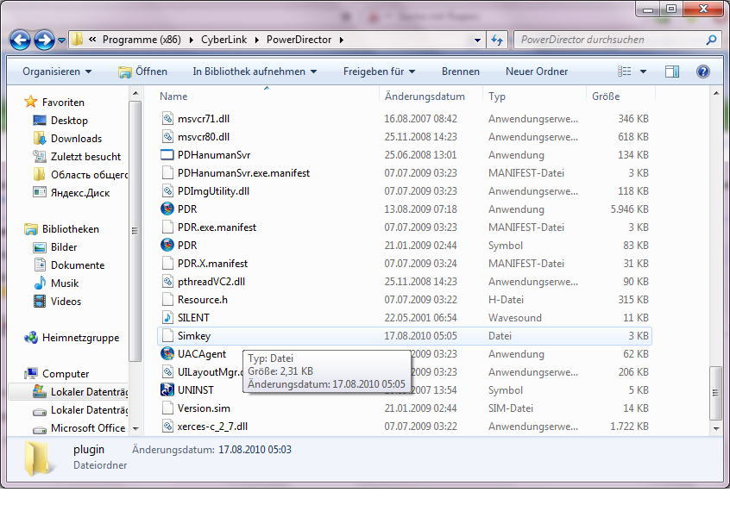Focus the PowerDirector durchsuchen search box
The height and width of the screenshot is (517, 730).
click(x=610, y=40)
